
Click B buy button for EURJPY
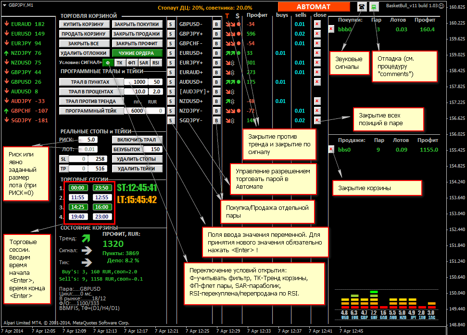(216, 63)
